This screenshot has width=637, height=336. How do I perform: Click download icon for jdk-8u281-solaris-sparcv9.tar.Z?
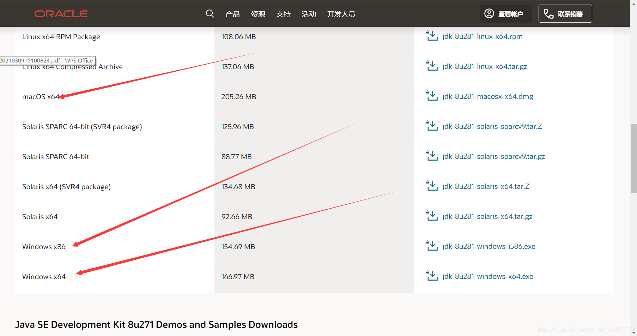click(x=432, y=126)
